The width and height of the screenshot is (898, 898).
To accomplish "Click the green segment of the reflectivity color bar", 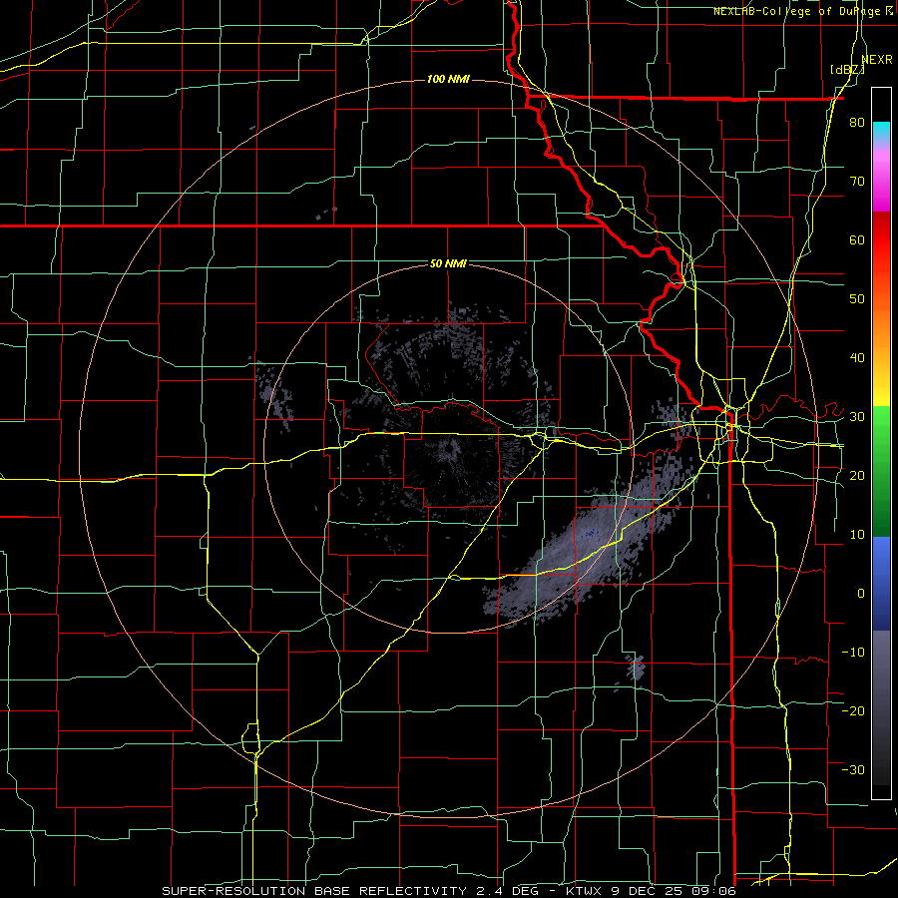I will (881, 471).
